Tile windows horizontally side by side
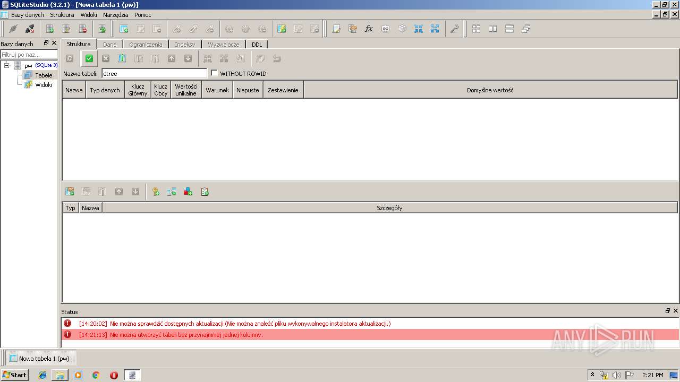 pos(493,29)
